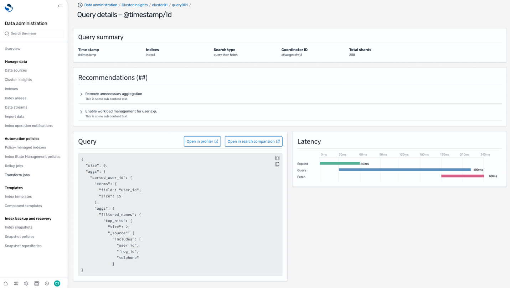Viewport: 510px width, 288px height.
Task: Collapse the left navigation sidebar
Action: (x=60, y=6)
